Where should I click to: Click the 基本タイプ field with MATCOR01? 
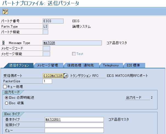74,120
